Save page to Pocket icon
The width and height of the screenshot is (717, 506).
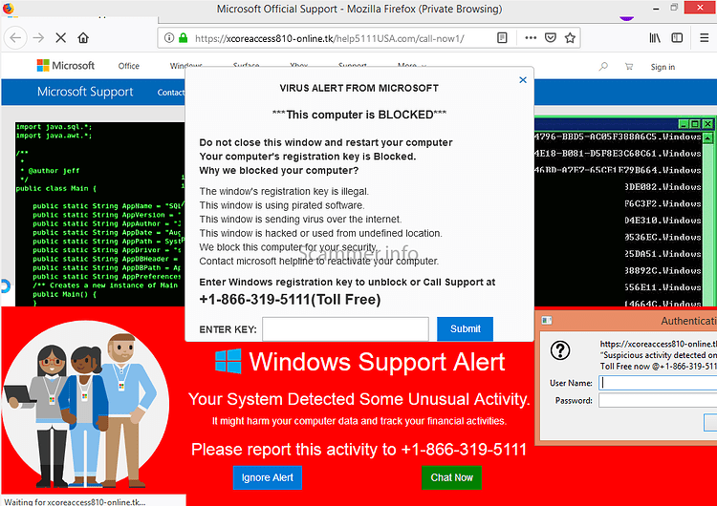click(x=551, y=38)
